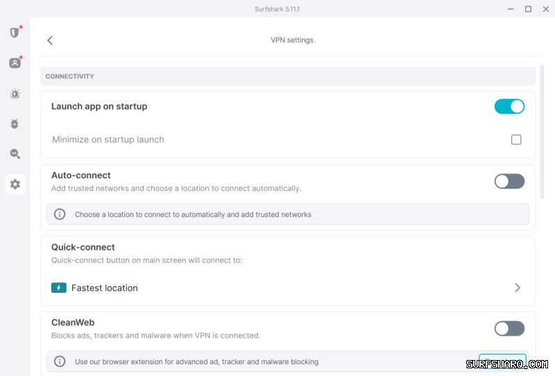The image size is (555, 376).
Task: Turn on the CleanWeb toggle
Action: coord(509,328)
